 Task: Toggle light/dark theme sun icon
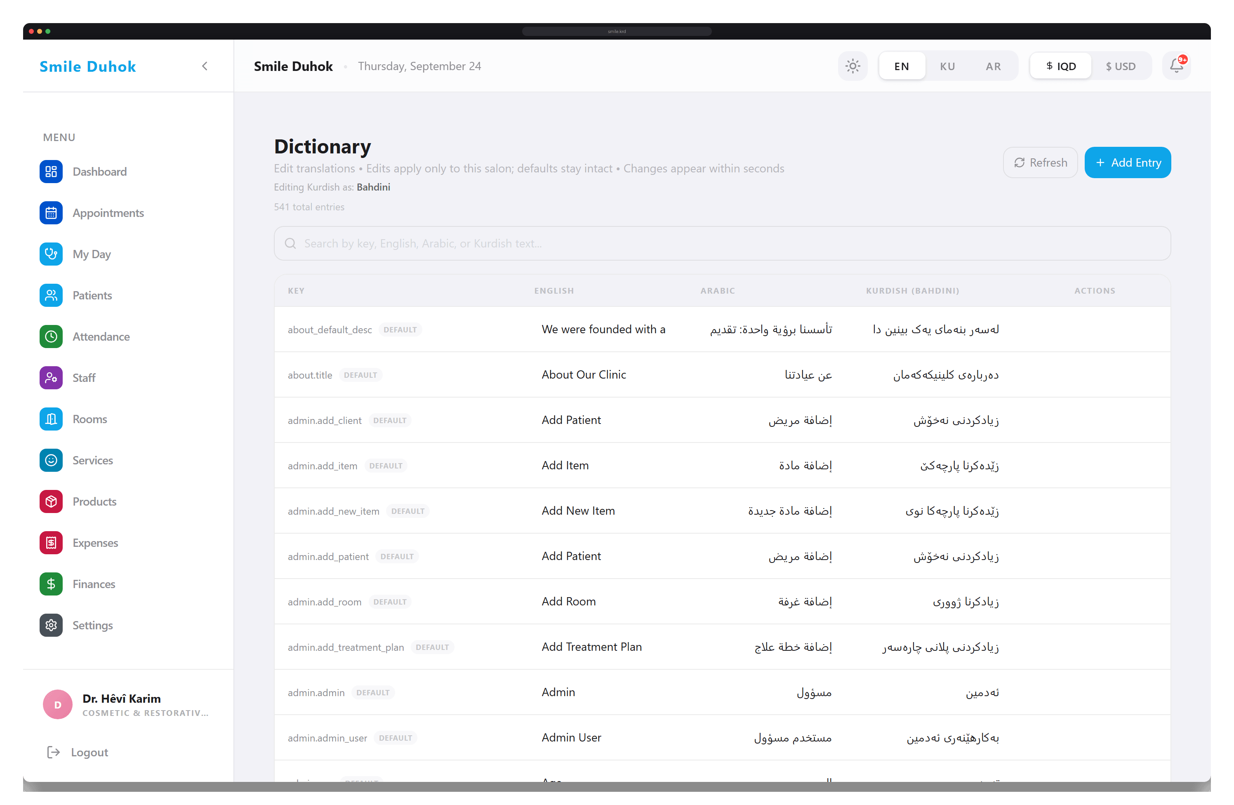[852, 66]
